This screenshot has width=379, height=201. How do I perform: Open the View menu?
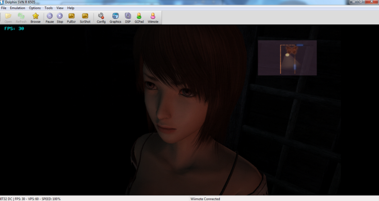[x=60, y=8]
